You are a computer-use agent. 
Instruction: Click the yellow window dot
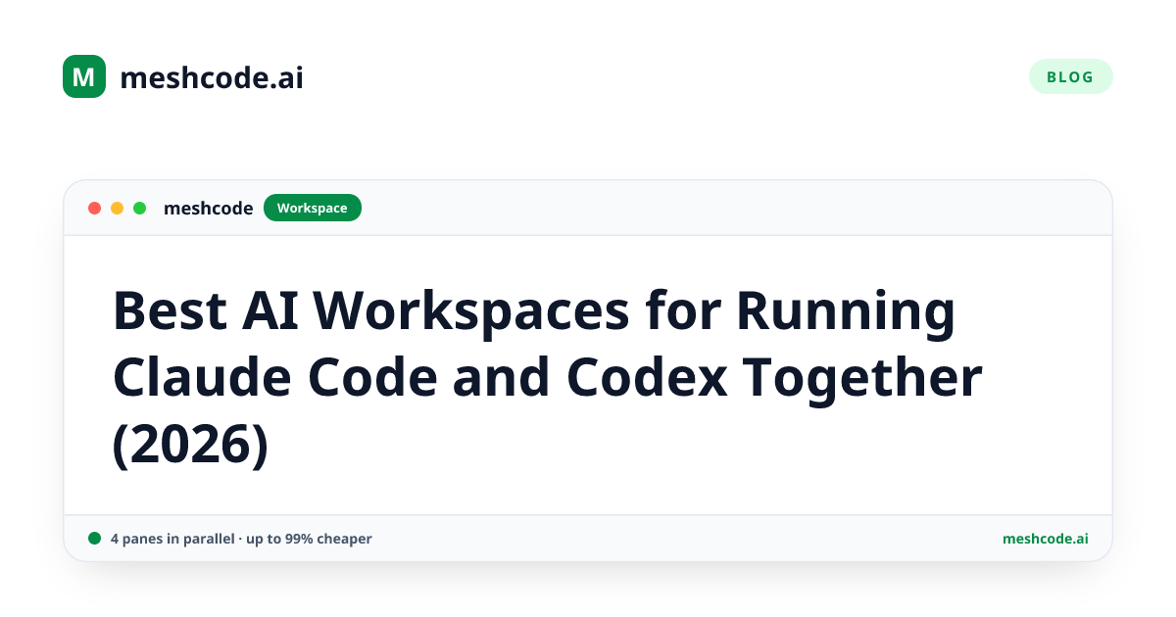tap(118, 208)
